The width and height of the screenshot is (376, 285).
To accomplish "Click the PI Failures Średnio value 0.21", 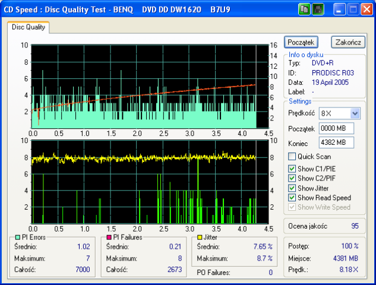I will coord(175,246).
